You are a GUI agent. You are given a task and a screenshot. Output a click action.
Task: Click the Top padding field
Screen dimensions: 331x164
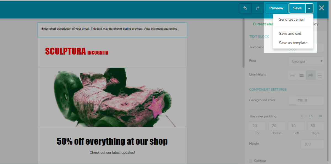[x=258, y=126]
